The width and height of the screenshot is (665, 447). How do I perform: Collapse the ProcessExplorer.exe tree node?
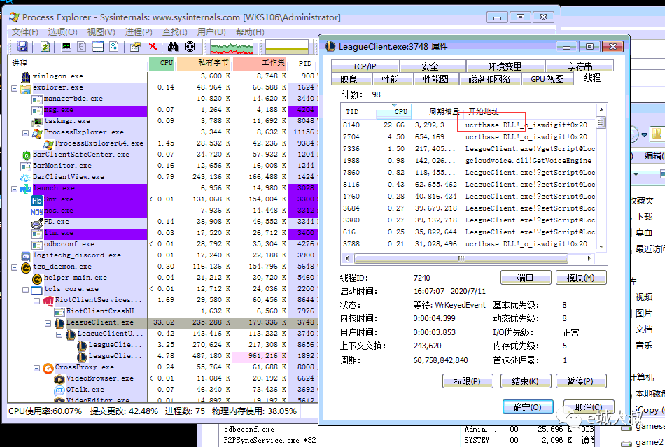click(x=25, y=133)
